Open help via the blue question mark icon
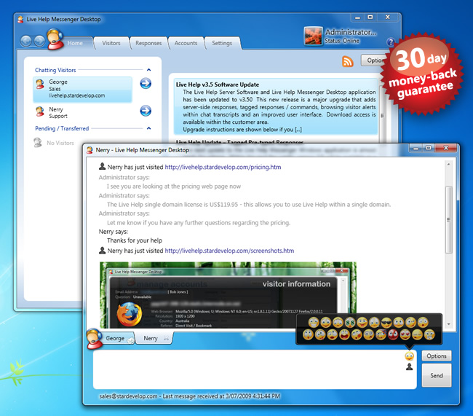 pos(390,42)
